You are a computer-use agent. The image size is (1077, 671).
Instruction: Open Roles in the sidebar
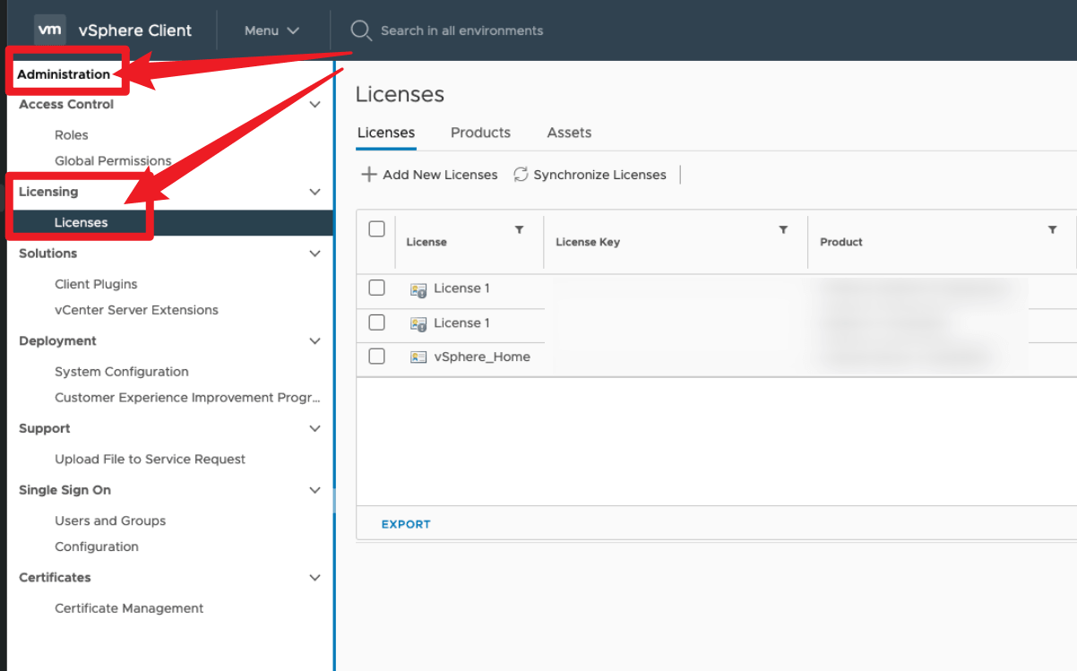pyautogui.click(x=72, y=135)
